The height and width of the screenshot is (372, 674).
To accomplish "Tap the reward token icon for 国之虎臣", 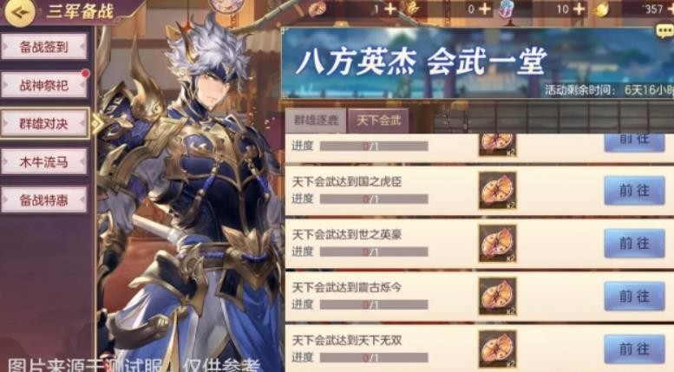I will 497,190.
